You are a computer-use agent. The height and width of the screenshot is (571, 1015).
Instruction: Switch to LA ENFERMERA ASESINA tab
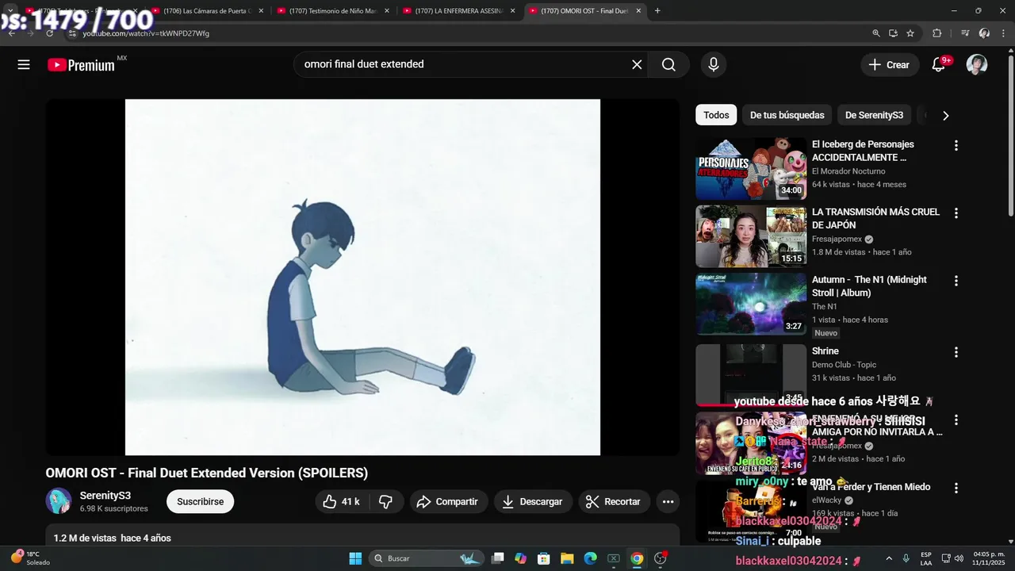(458, 11)
